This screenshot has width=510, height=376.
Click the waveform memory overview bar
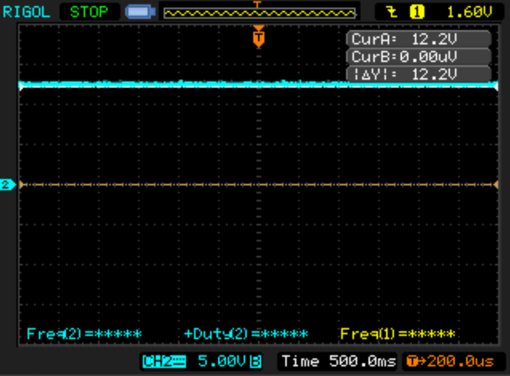(x=259, y=14)
